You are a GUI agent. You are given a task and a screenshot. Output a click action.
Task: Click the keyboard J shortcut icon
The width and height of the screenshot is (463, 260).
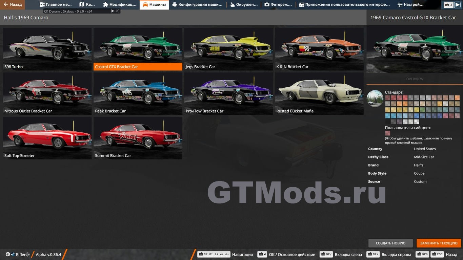pos(448,5)
